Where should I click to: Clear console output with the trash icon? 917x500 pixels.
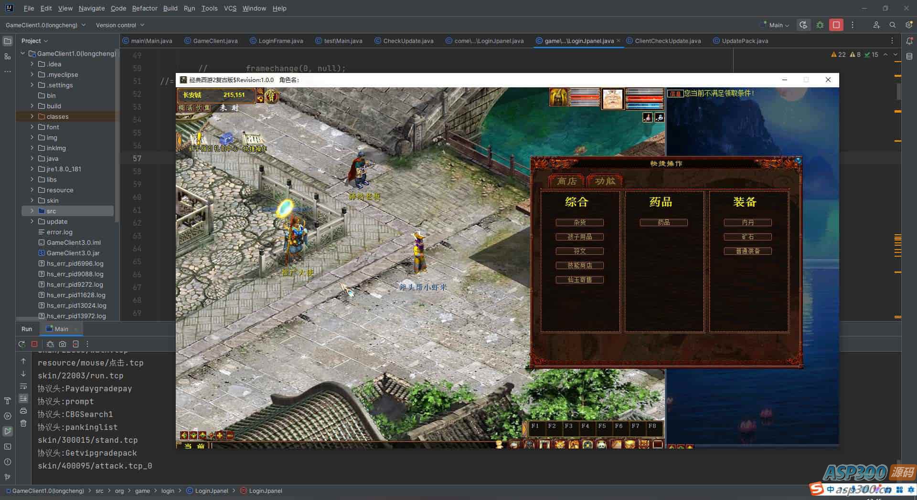point(23,423)
